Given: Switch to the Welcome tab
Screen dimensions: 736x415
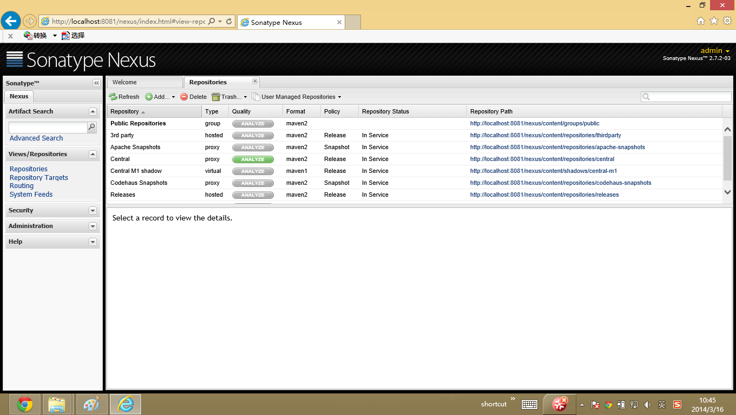Looking at the screenshot, I should (144, 82).
